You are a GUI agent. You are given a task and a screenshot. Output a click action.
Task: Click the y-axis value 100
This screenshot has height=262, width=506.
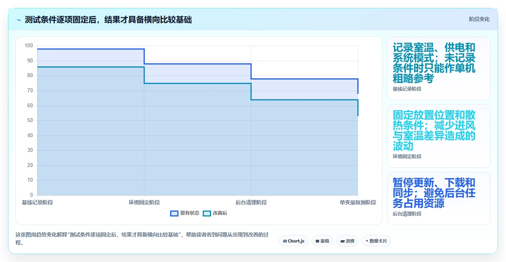(29, 46)
